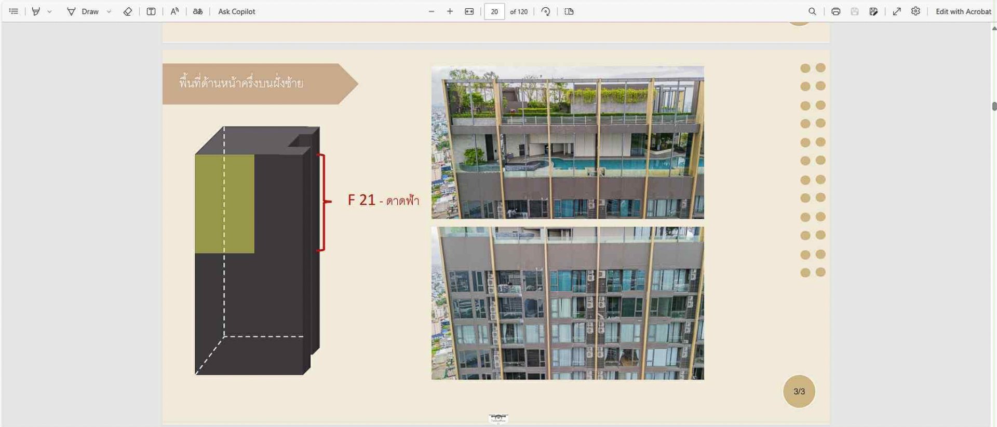
Task: Select the highlight tool
Action: tap(36, 11)
